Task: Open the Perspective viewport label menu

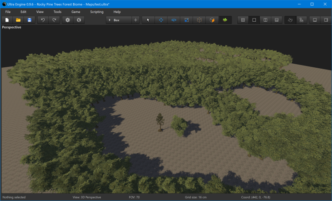Action: click(x=12, y=27)
